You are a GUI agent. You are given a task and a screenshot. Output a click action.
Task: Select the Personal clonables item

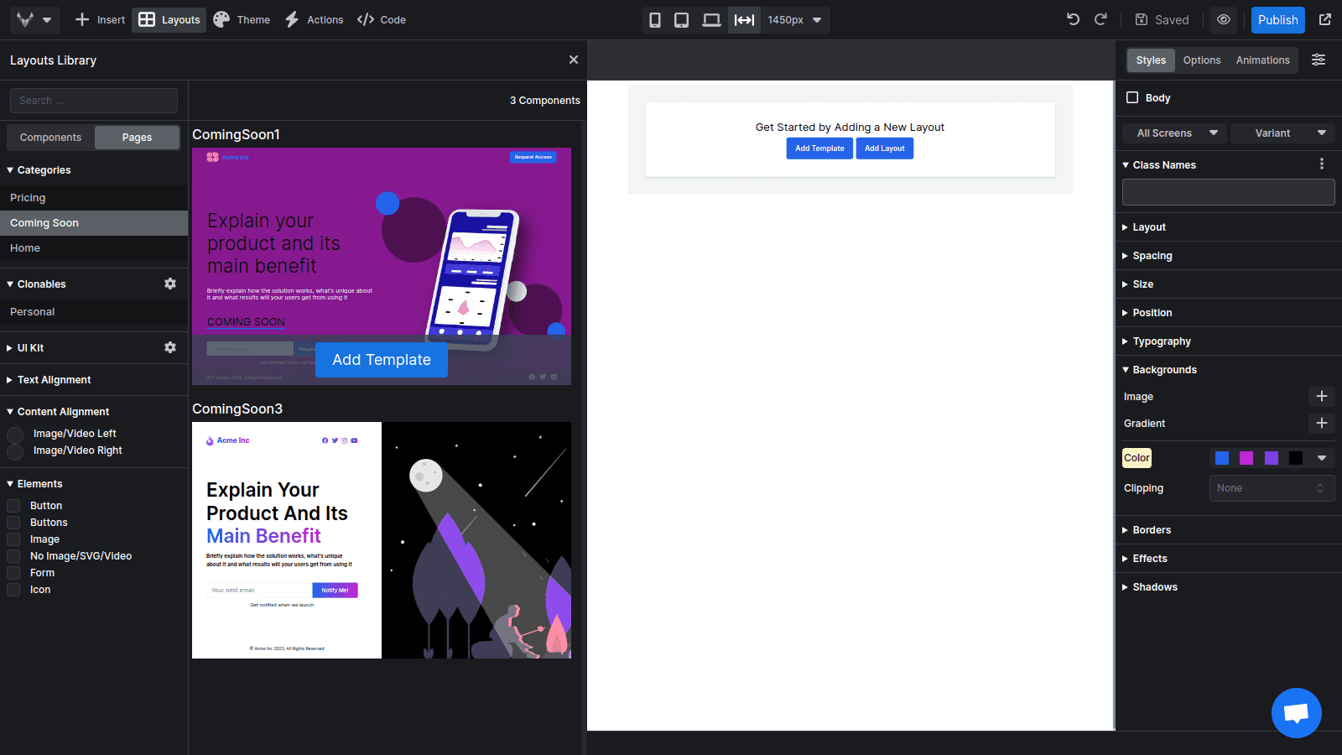coord(94,312)
